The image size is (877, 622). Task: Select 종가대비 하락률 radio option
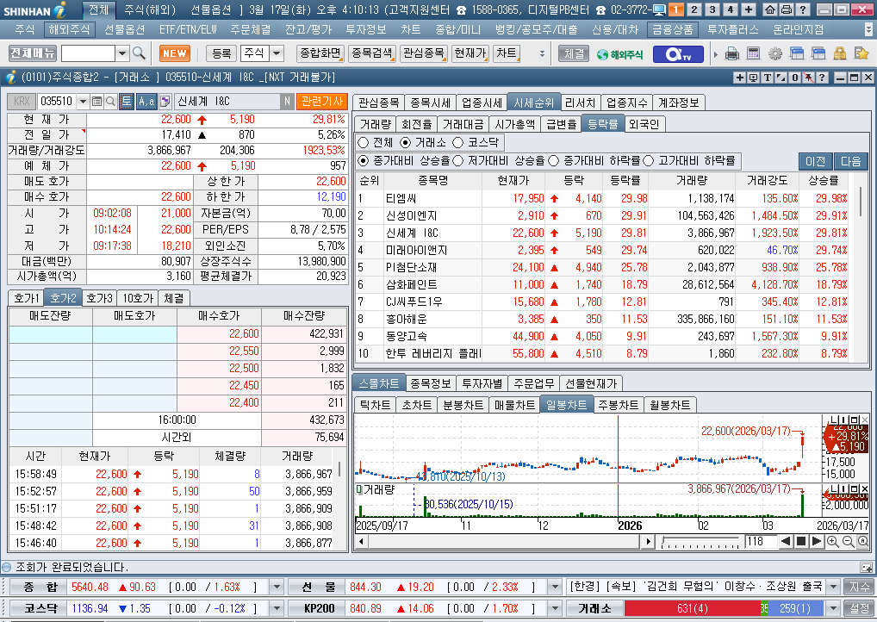554,161
